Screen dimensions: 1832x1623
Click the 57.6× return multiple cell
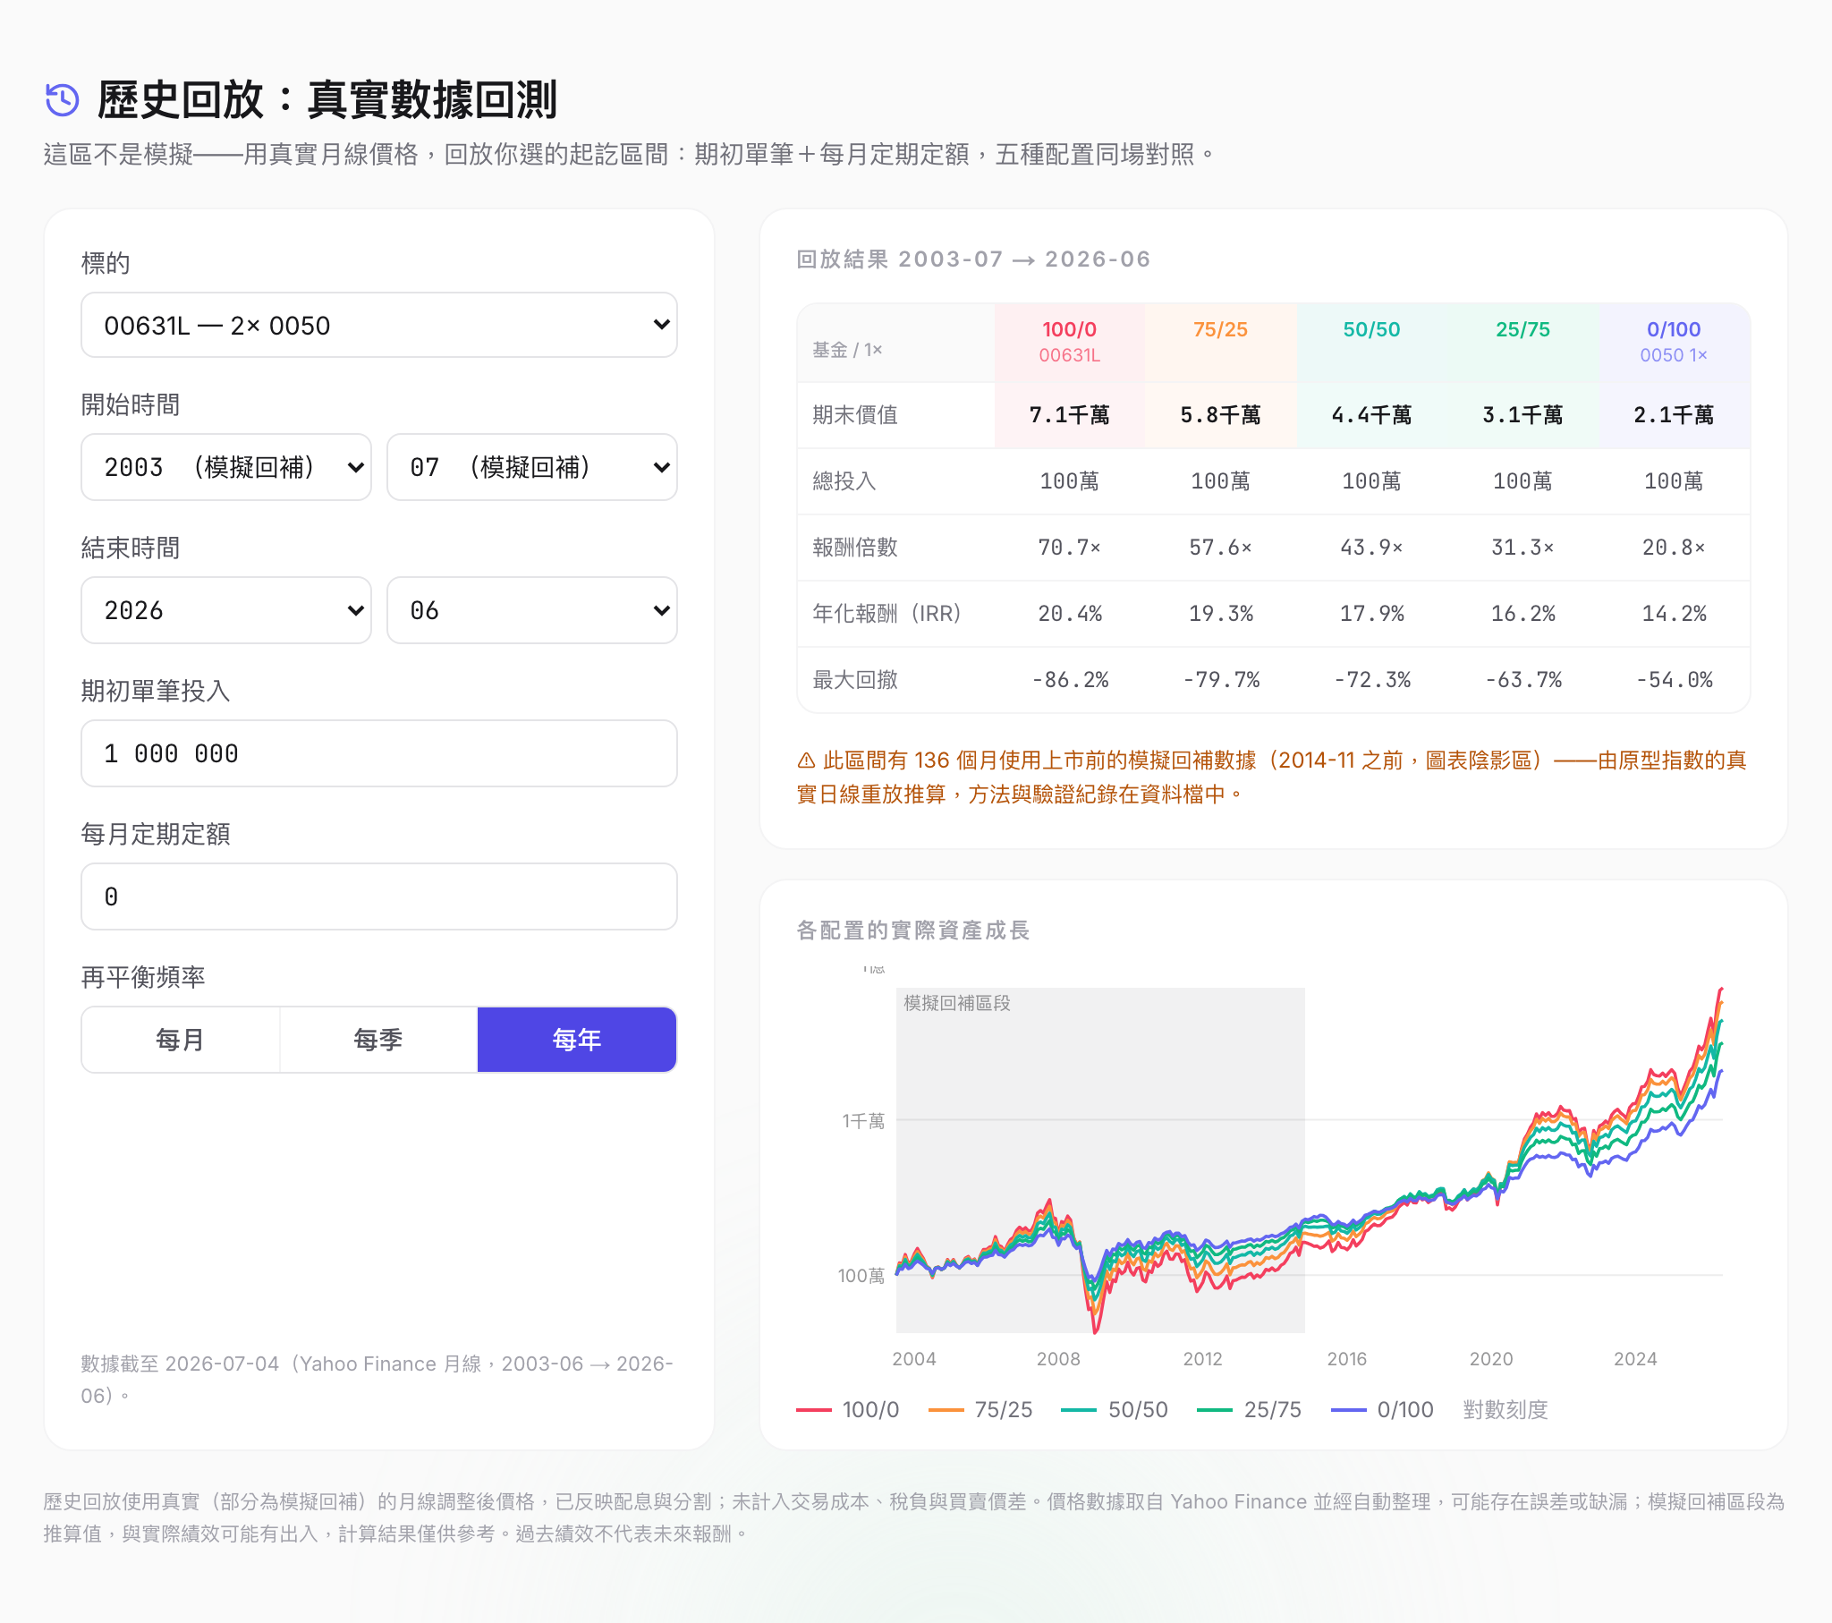pyautogui.click(x=1220, y=548)
